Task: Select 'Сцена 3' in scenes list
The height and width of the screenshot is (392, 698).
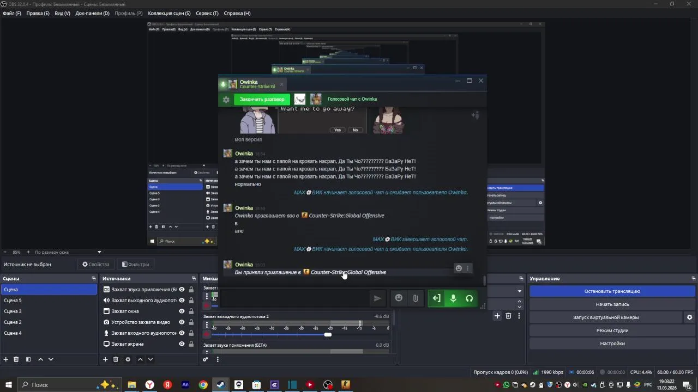Action: tap(49, 311)
